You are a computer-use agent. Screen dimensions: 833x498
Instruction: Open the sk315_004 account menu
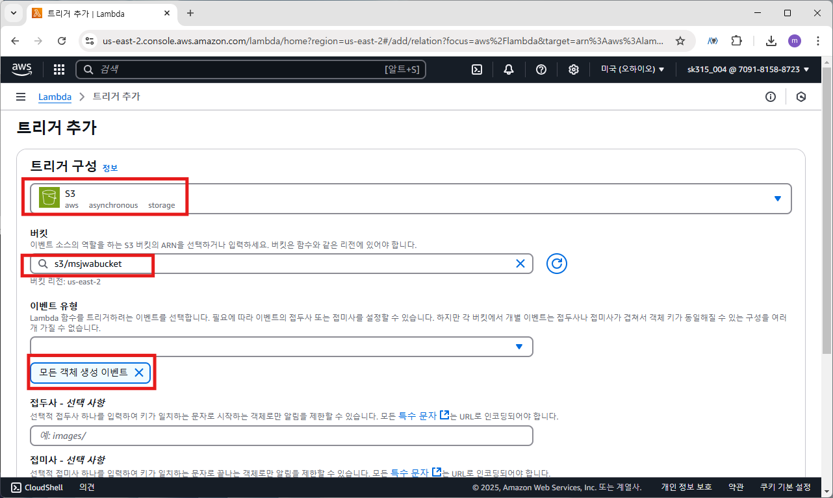(x=749, y=69)
